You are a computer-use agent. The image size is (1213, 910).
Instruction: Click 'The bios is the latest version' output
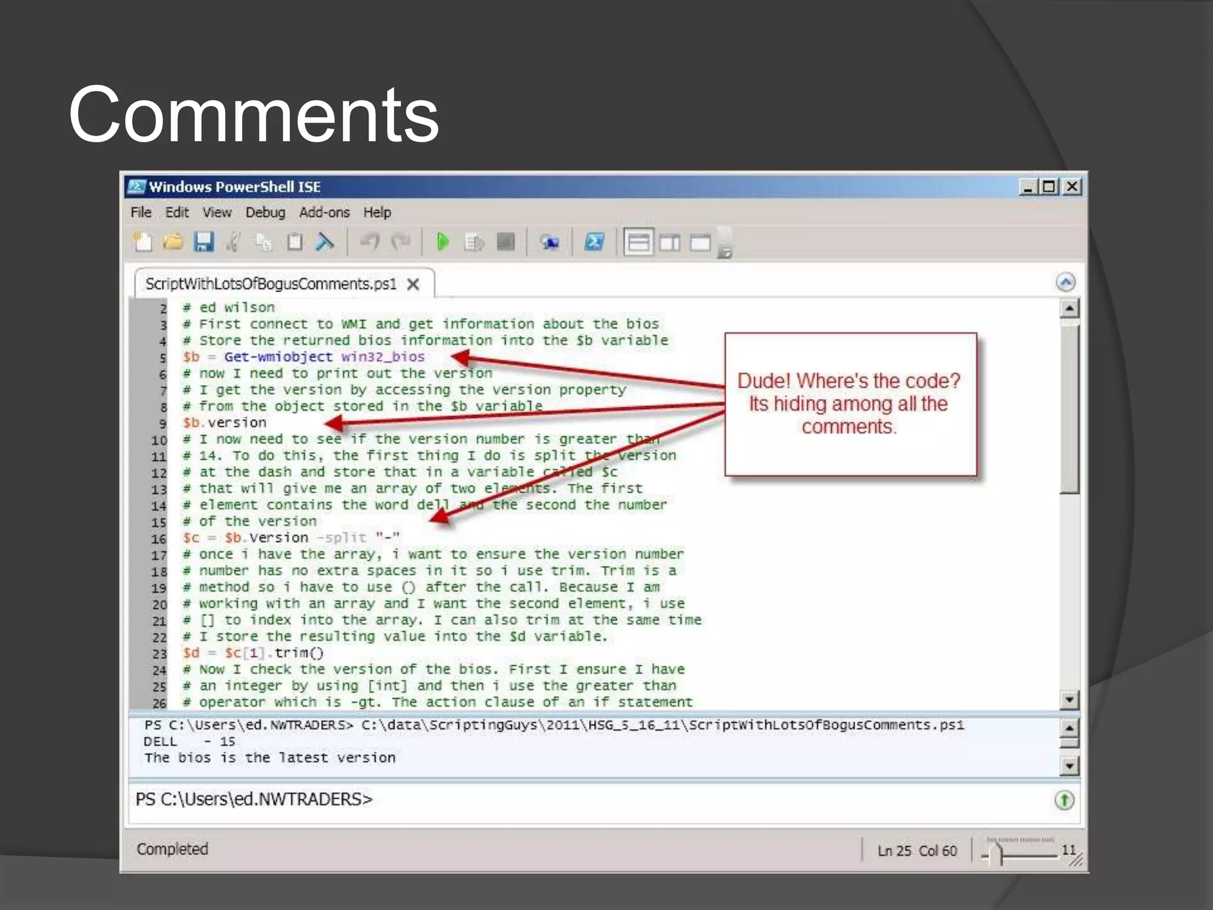click(x=269, y=758)
